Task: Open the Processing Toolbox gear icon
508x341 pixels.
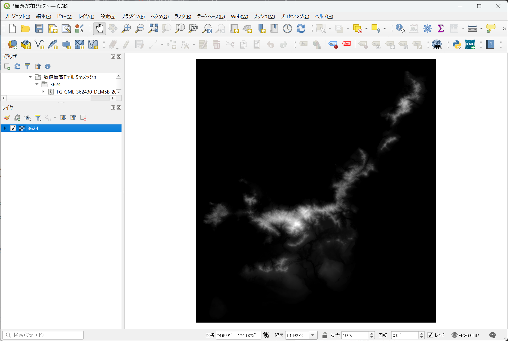Action: (x=427, y=29)
